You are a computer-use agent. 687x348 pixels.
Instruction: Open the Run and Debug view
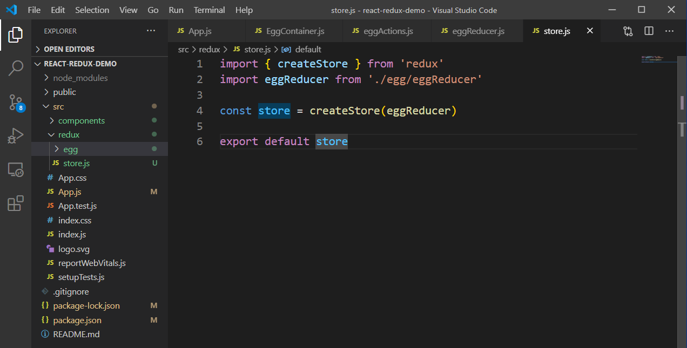[16, 135]
